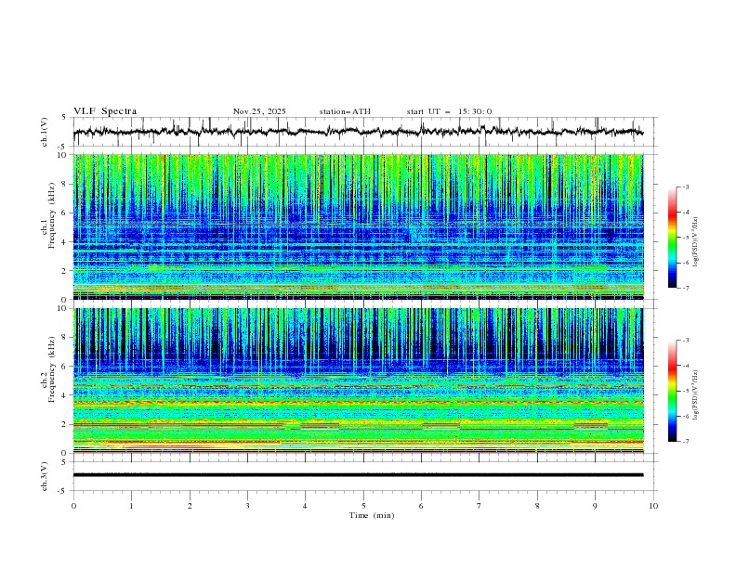Click the time axis tick label '9'
Screen dimensions: 736x568
(595, 506)
